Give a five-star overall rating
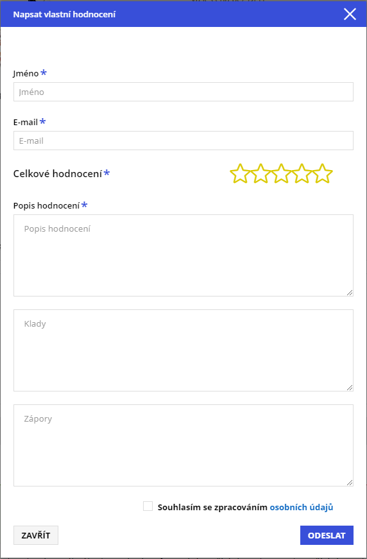This screenshot has height=559, width=367. tap(323, 174)
